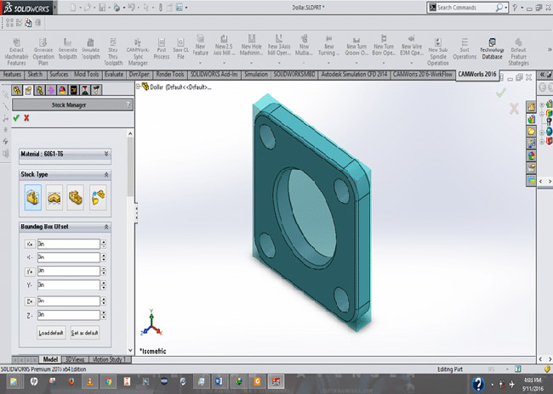
Task: Click the Load default button
Action: pyautogui.click(x=51, y=333)
